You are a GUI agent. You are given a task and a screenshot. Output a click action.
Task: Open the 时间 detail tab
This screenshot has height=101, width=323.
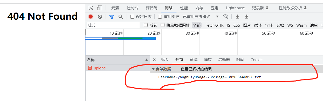coord(240,60)
